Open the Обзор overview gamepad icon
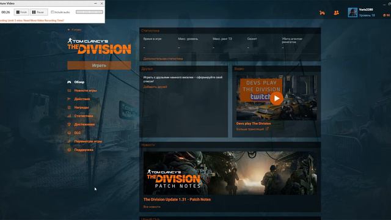The image size is (391, 220). click(x=69, y=82)
